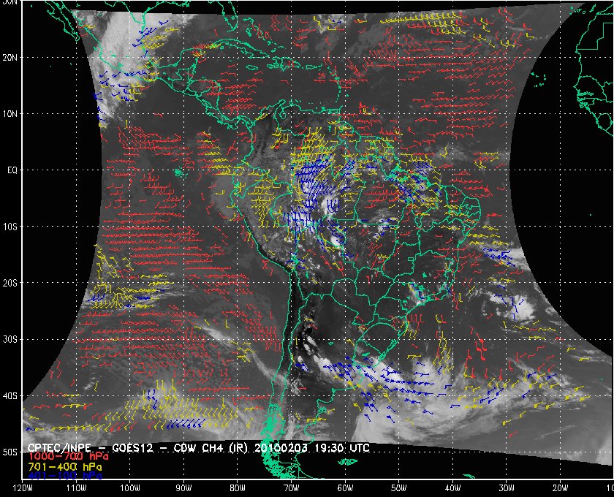
Task: Click the 50S latitude label
Action: (10, 452)
